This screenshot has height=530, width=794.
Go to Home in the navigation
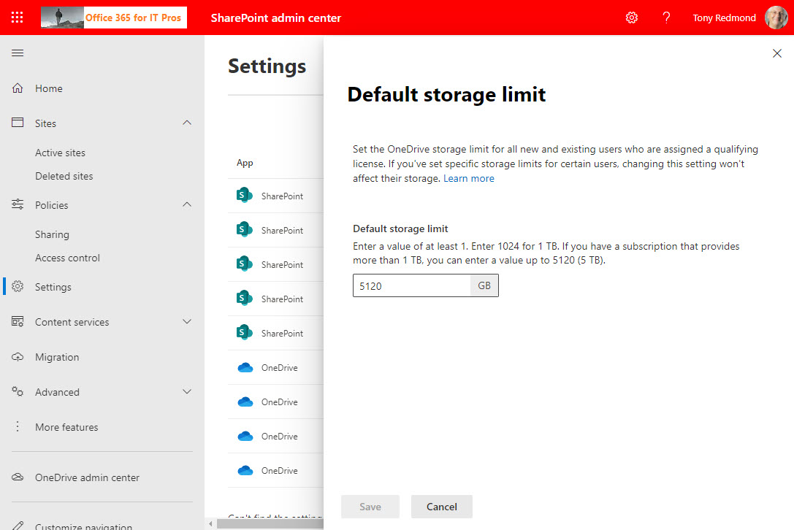(49, 88)
